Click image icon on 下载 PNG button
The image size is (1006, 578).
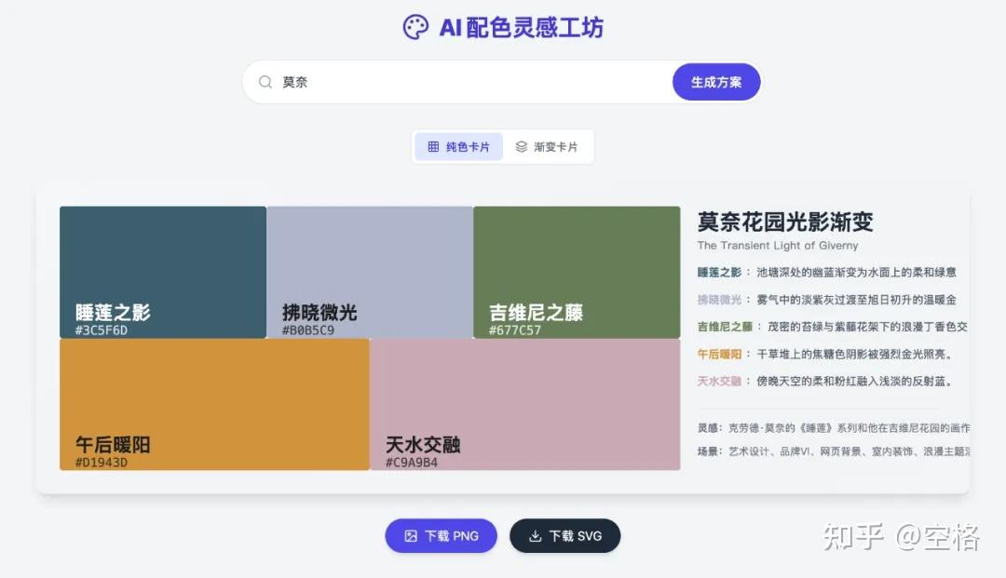[411, 536]
